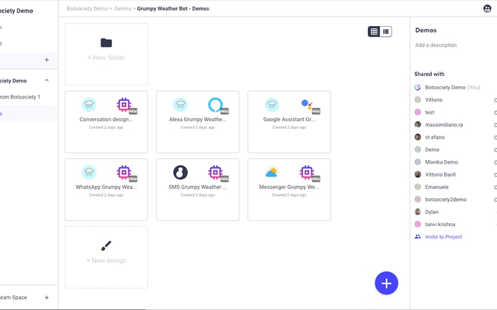This screenshot has width=497, height=310.
Task: Click plus next to Team Space
Action: [x=47, y=298]
